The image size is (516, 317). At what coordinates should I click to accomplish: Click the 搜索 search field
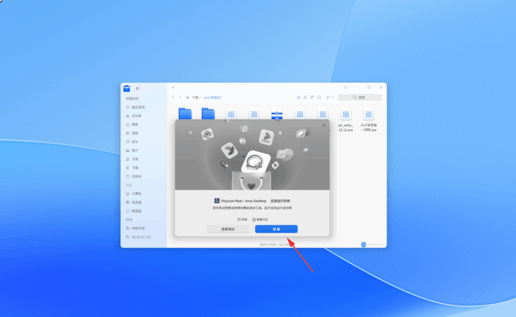pyautogui.click(x=360, y=98)
